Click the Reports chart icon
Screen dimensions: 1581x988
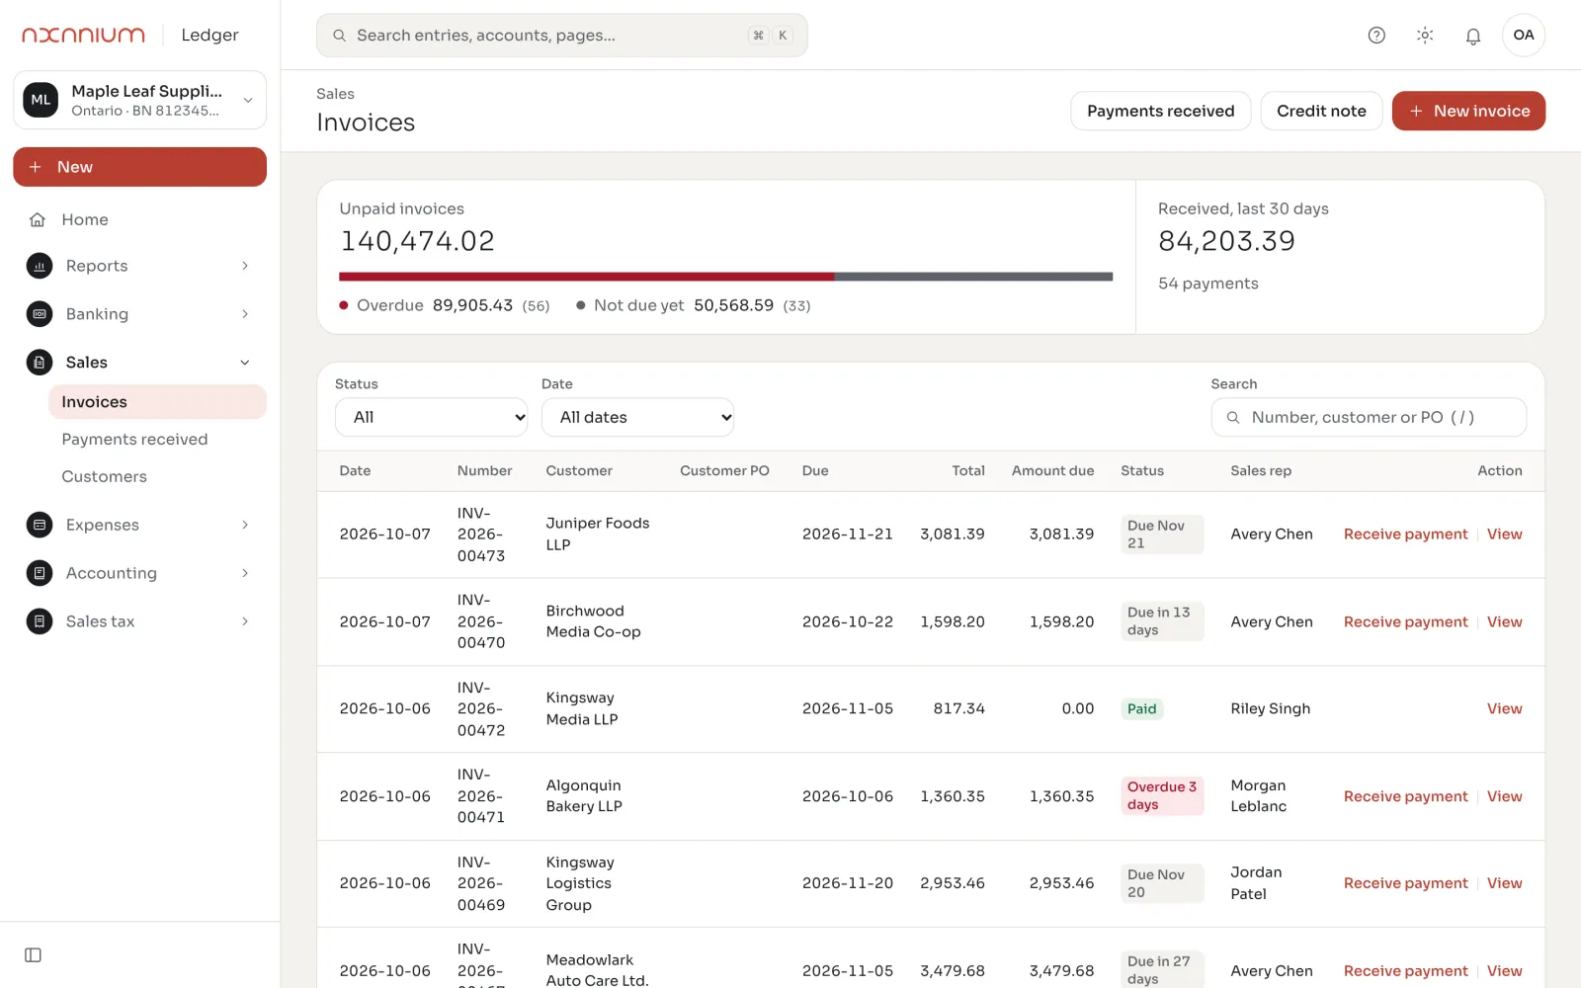pos(40,266)
